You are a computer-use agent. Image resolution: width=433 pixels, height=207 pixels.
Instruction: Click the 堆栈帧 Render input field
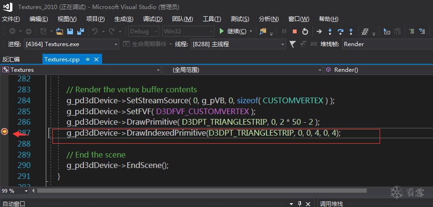pos(387,44)
